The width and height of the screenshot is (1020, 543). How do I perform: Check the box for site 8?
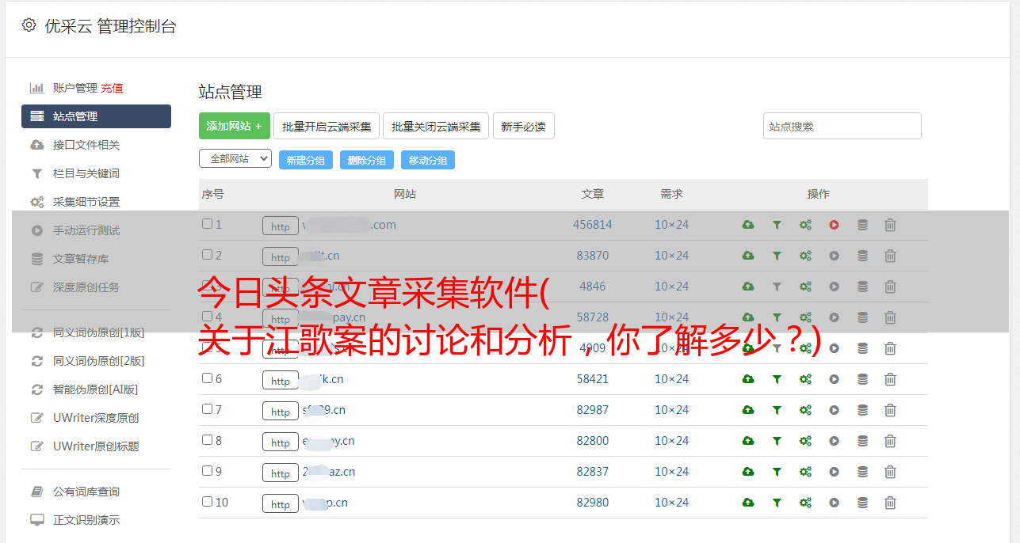coord(207,440)
